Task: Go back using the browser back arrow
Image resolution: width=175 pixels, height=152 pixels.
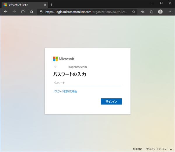Action: pyautogui.click(x=6, y=12)
